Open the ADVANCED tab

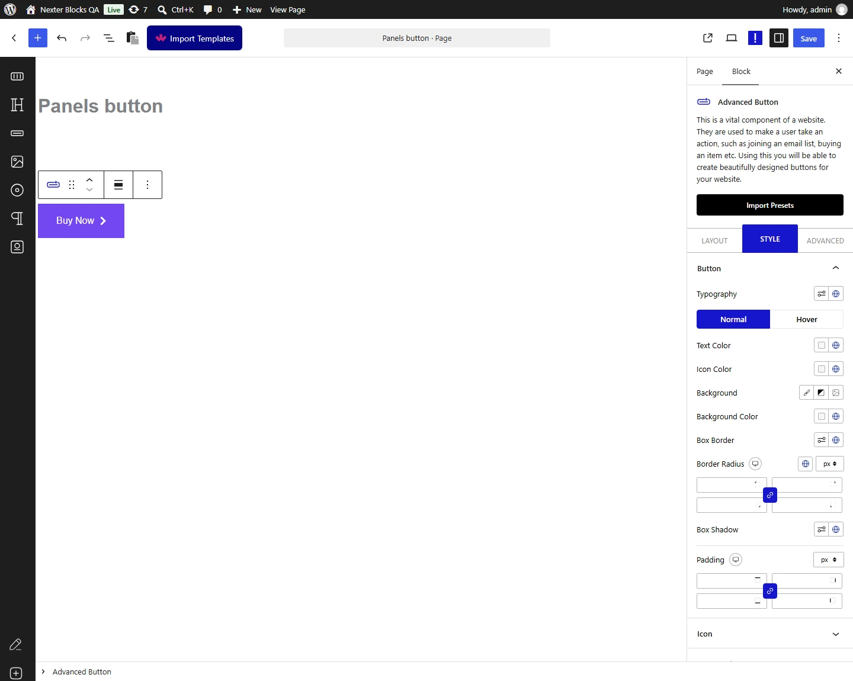825,240
